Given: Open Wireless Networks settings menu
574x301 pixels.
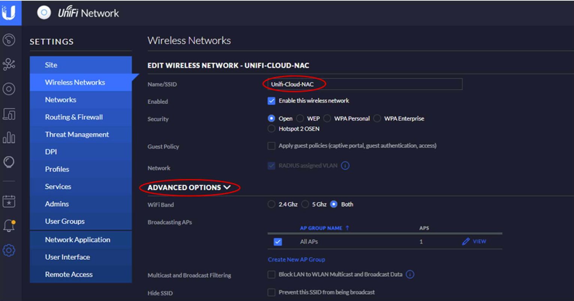Looking at the screenshot, I should (81, 82).
